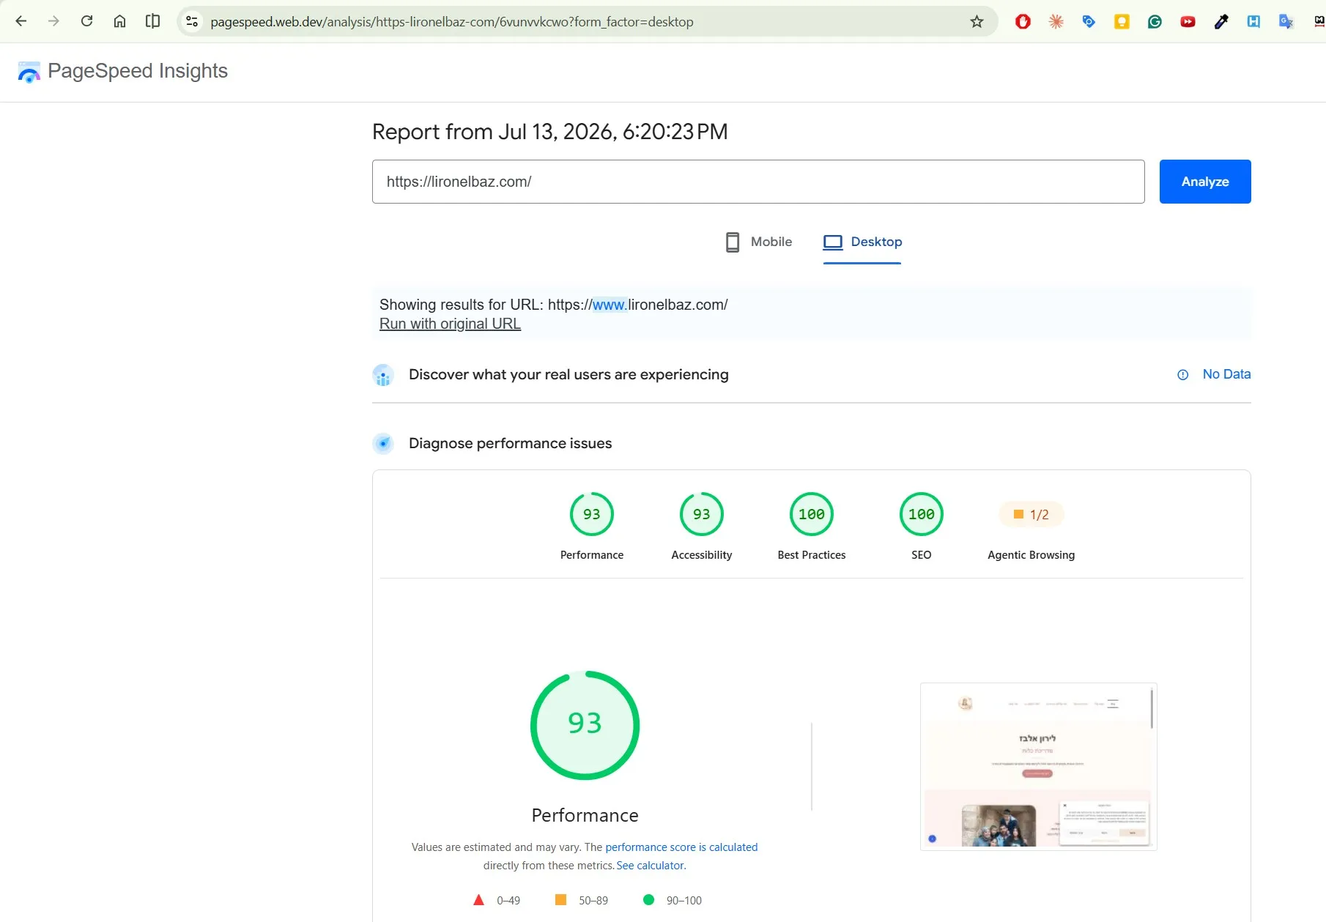Click the 'Diagnose performance issues' heading
Image resolution: width=1326 pixels, height=922 pixels.
pos(510,443)
